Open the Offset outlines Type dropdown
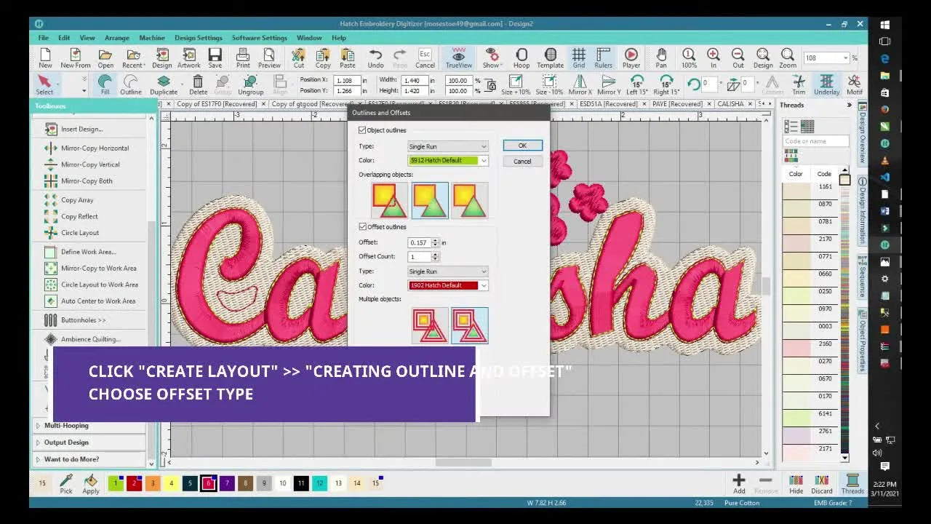 (447, 271)
